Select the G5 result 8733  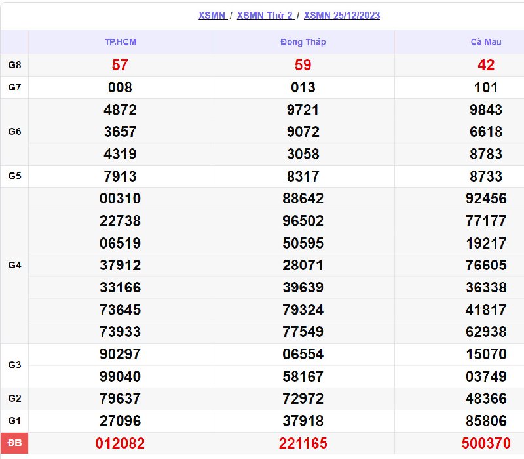(x=485, y=176)
